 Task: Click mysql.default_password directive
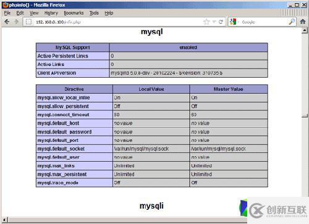(x=64, y=132)
